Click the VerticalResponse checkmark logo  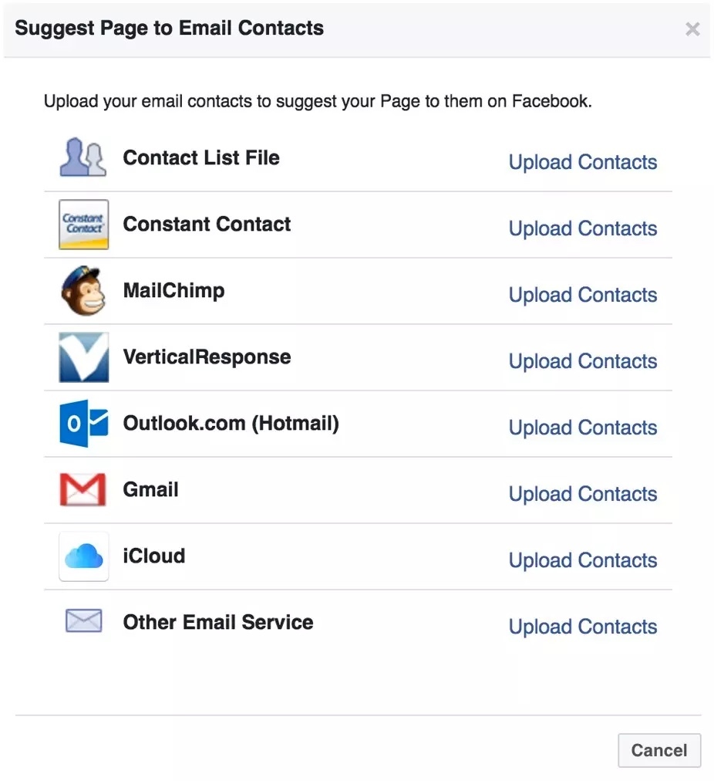[x=83, y=357]
